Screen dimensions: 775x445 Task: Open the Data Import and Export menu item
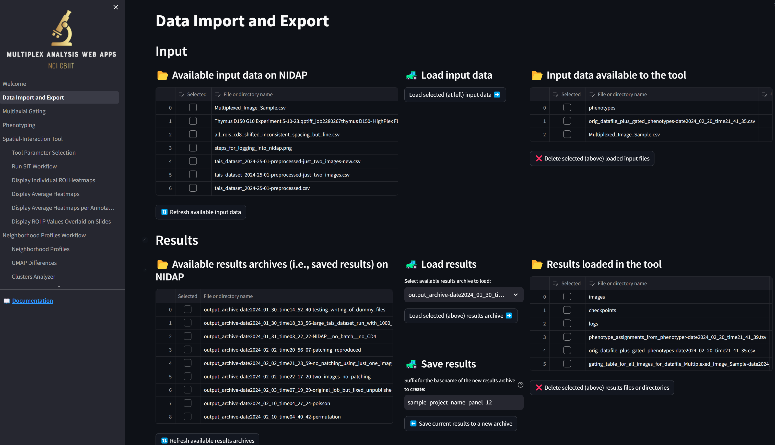[33, 97]
